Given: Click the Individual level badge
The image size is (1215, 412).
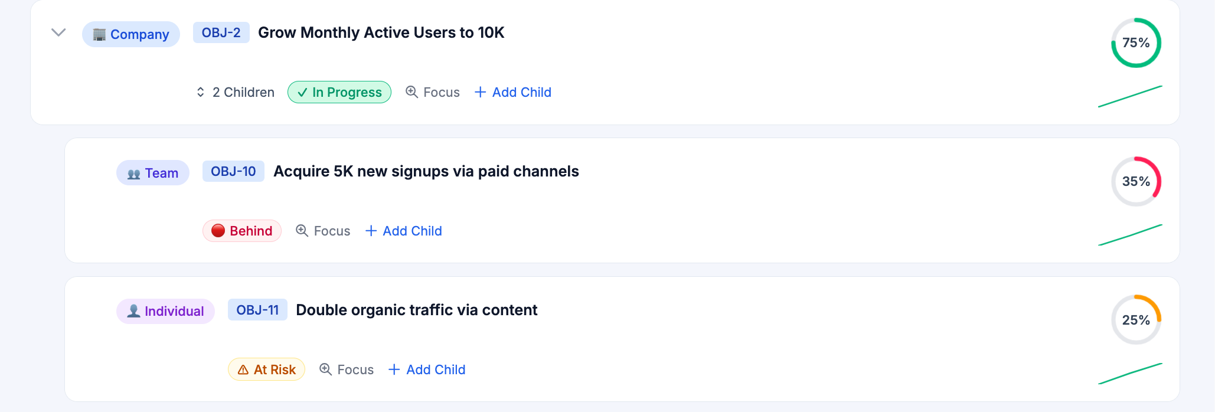Looking at the screenshot, I should (x=165, y=311).
